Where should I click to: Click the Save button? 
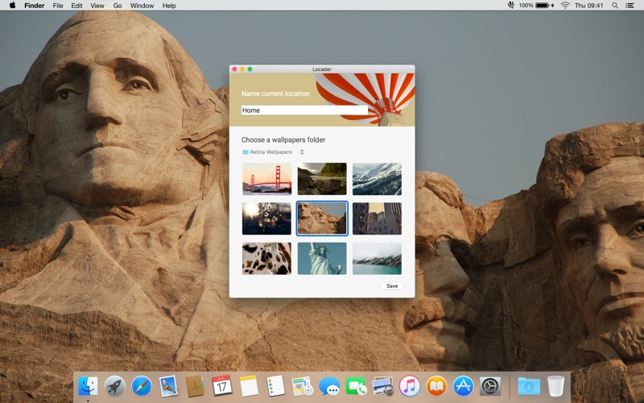[x=392, y=286]
